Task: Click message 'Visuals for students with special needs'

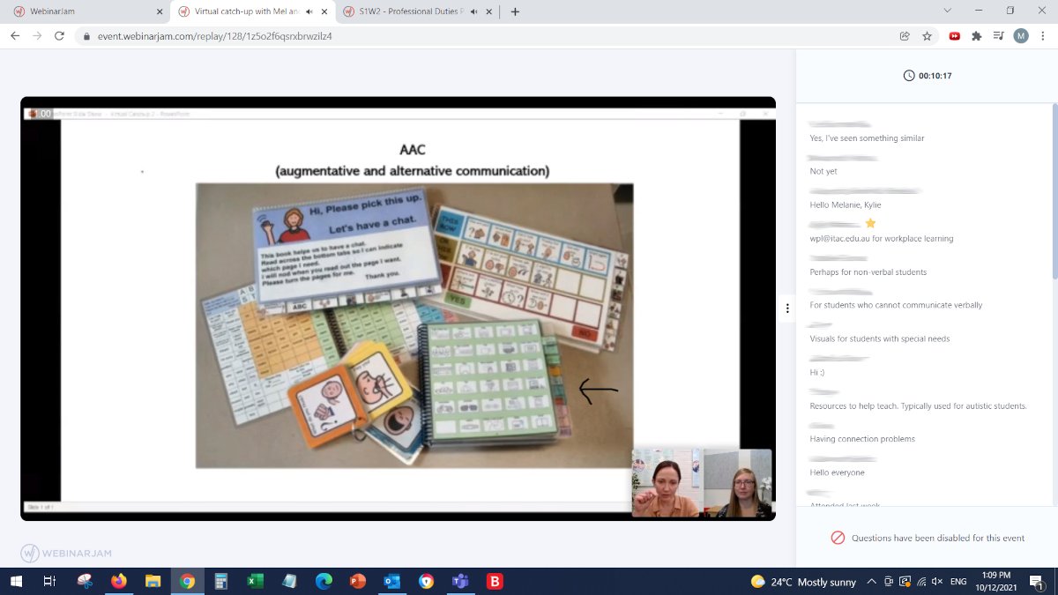Action: tap(880, 338)
